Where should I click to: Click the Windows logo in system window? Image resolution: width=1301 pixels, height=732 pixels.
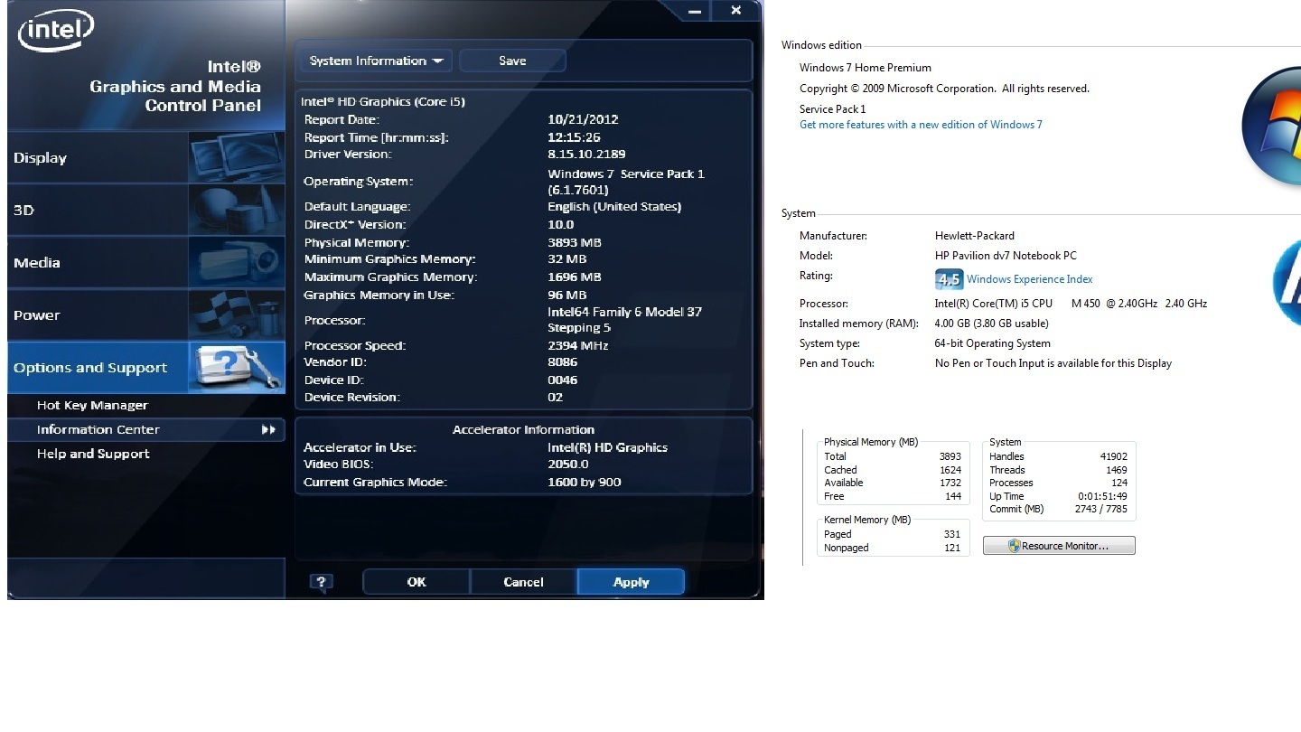pos(1272,127)
